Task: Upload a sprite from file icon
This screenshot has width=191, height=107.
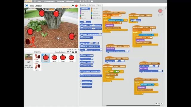Action: point(73,52)
